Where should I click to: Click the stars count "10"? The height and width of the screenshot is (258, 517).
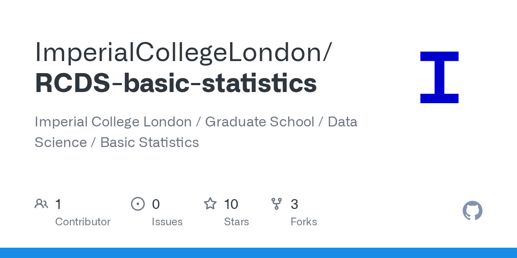[x=231, y=204]
